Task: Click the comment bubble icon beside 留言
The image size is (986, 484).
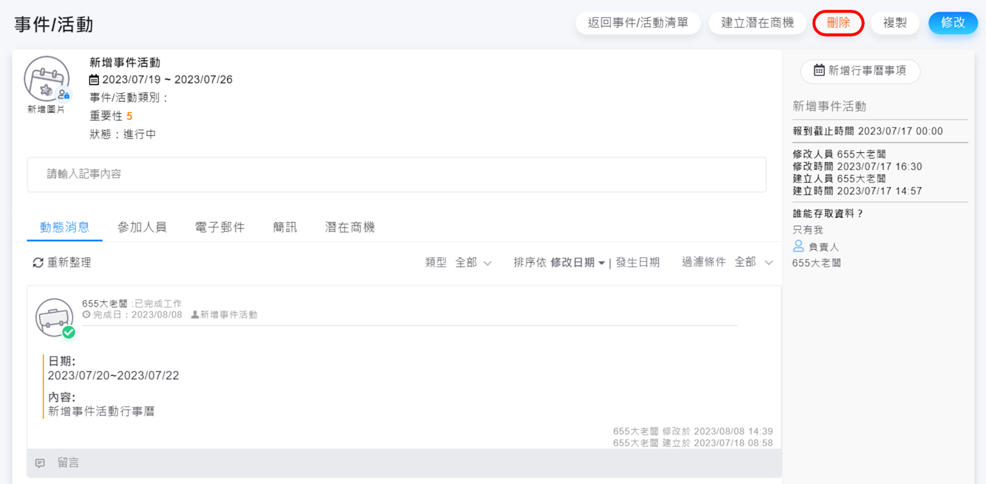Action: 40,463
